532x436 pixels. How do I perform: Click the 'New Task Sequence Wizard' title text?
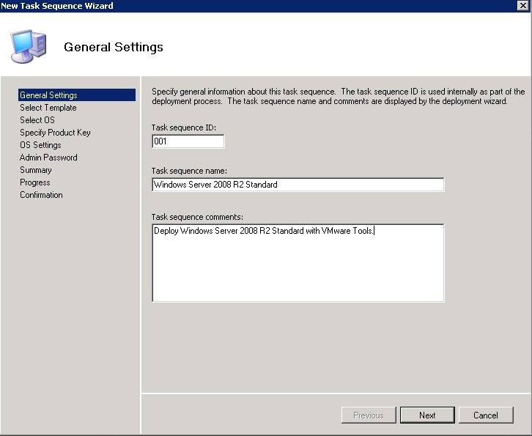pyautogui.click(x=57, y=6)
